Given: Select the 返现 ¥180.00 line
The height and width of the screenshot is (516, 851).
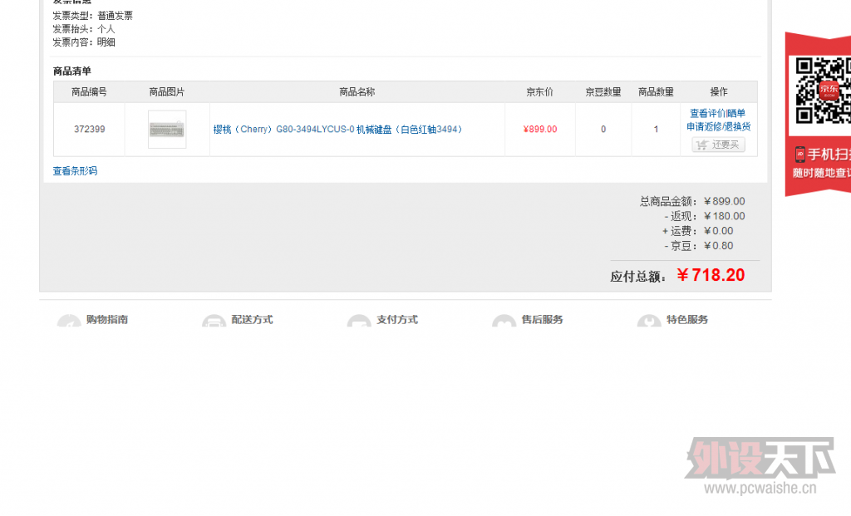Looking at the screenshot, I should point(705,216).
